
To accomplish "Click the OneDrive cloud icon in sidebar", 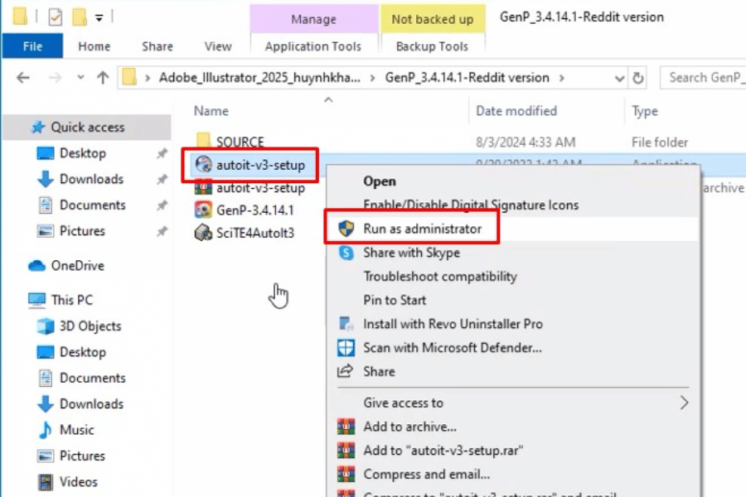I will 36,266.
